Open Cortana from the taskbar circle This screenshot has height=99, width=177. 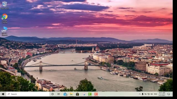(x=53, y=94)
